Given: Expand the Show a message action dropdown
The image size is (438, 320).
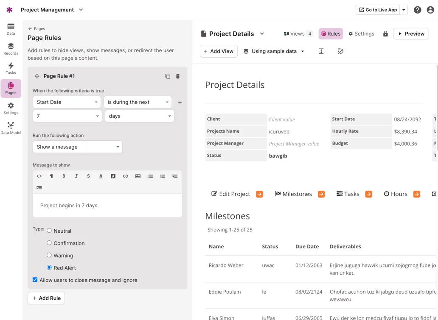Looking at the screenshot, I should [x=77, y=147].
